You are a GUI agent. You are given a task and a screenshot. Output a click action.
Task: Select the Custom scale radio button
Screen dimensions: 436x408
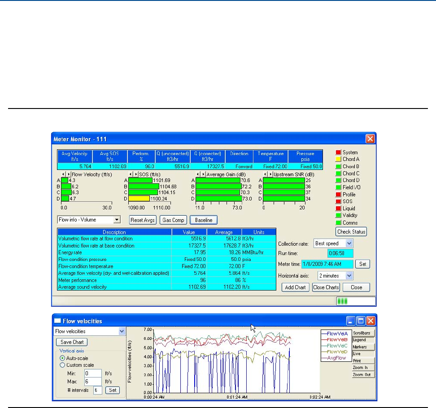click(x=63, y=365)
